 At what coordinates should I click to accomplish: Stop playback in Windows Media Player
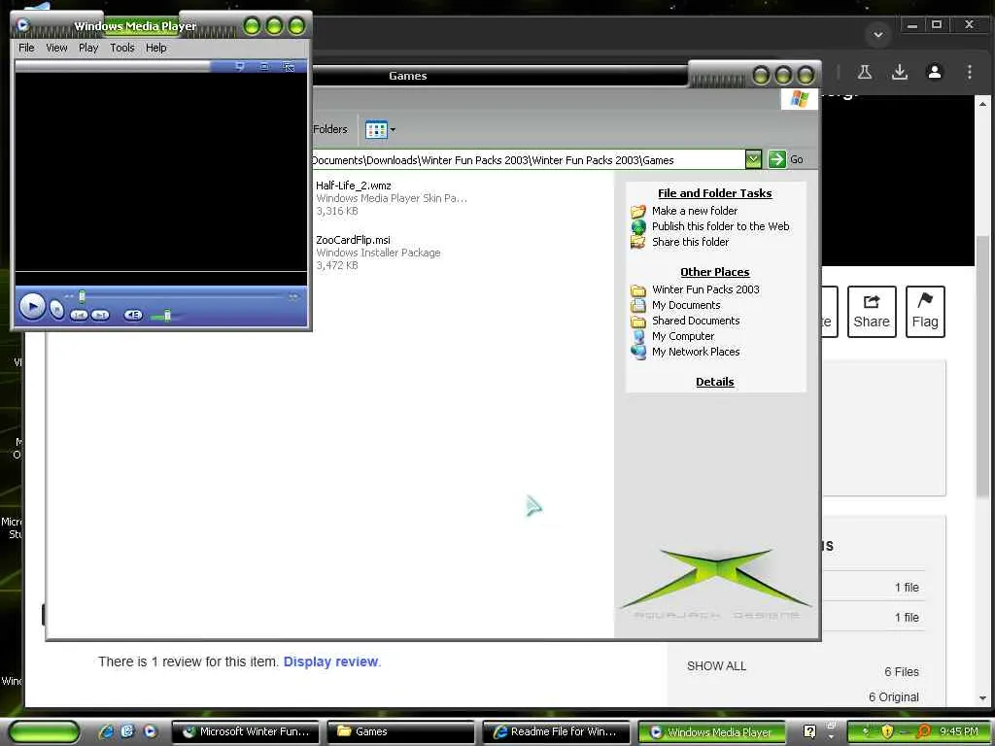[x=57, y=310]
